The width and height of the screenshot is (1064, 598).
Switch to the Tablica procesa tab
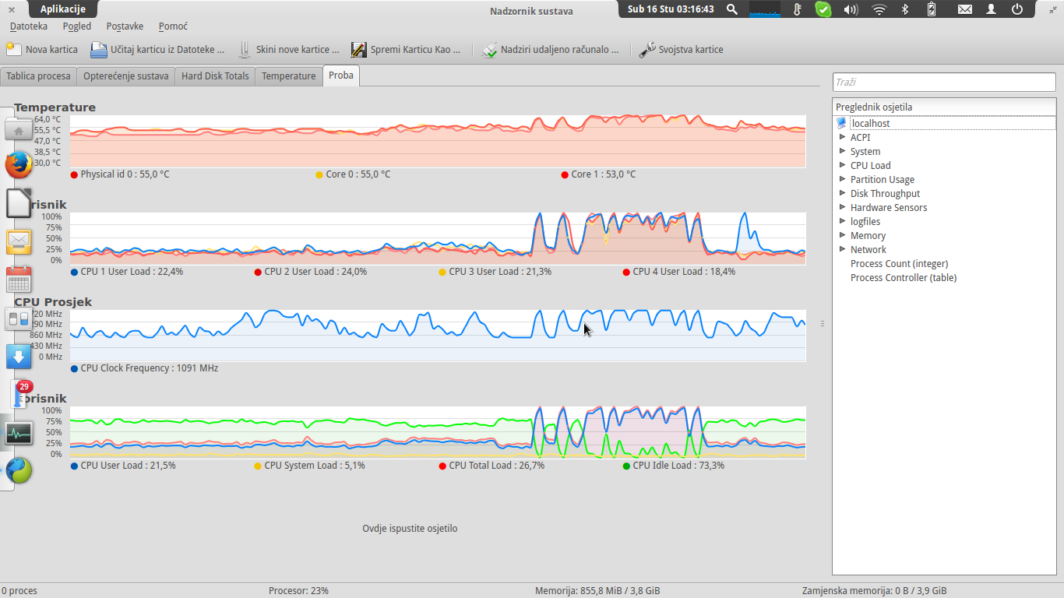[x=38, y=76]
